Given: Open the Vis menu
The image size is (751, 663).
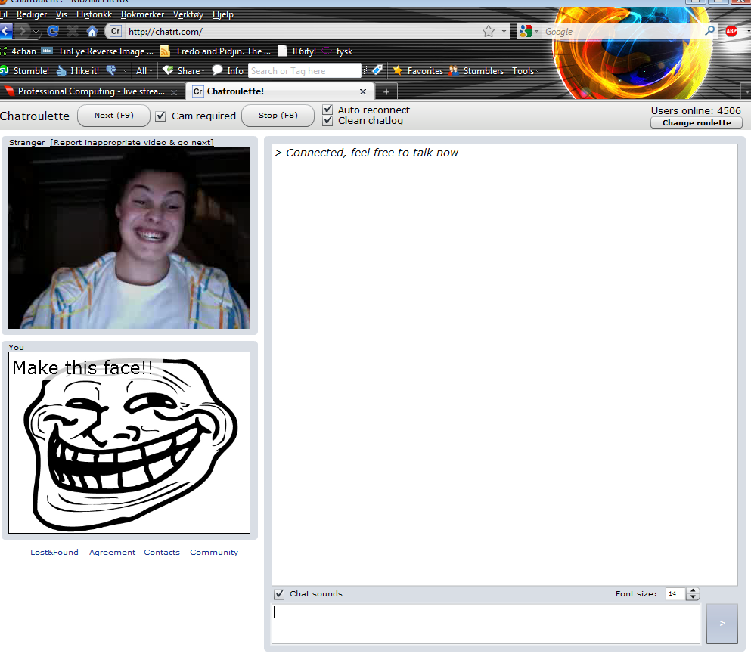Looking at the screenshot, I should click(x=61, y=14).
